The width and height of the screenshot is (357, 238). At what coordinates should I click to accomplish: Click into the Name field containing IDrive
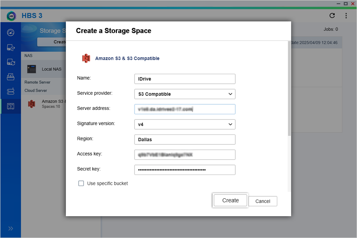click(x=184, y=79)
